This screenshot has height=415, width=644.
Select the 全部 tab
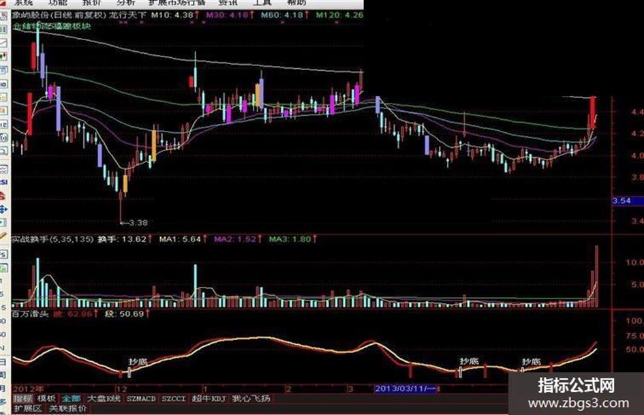[72, 399]
